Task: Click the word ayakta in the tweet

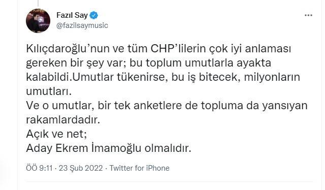Action: [x=254, y=63]
